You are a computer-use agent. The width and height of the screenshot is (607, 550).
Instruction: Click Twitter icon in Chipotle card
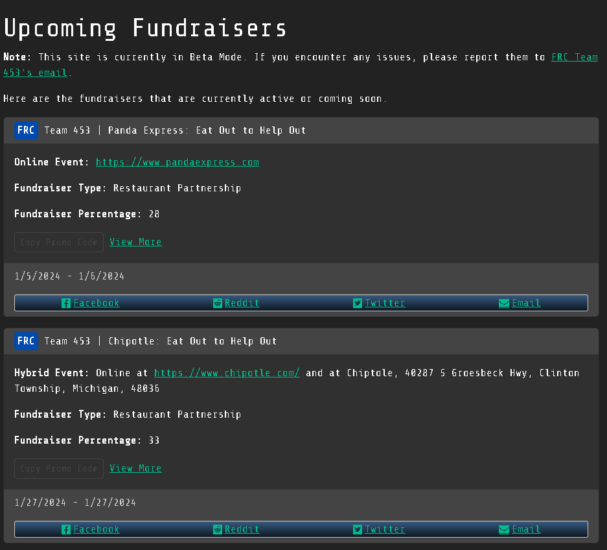pyautogui.click(x=358, y=529)
